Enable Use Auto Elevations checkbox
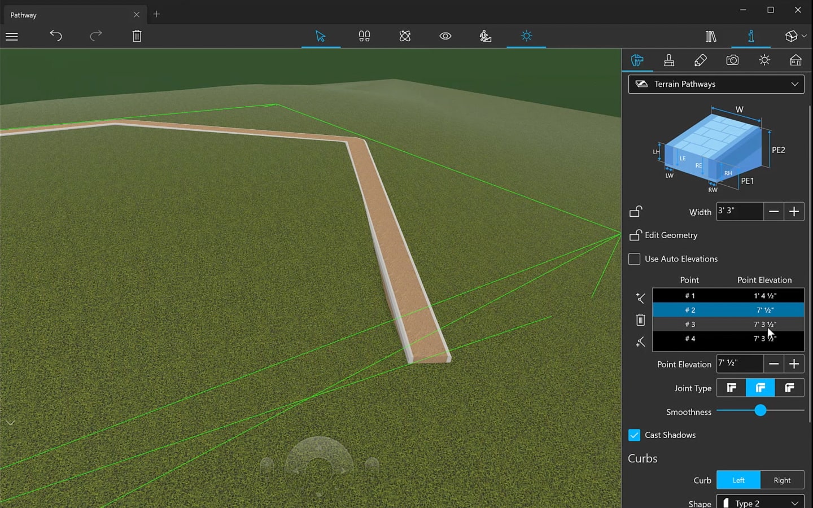This screenshot has width=813, height=508. coord(635,259)
